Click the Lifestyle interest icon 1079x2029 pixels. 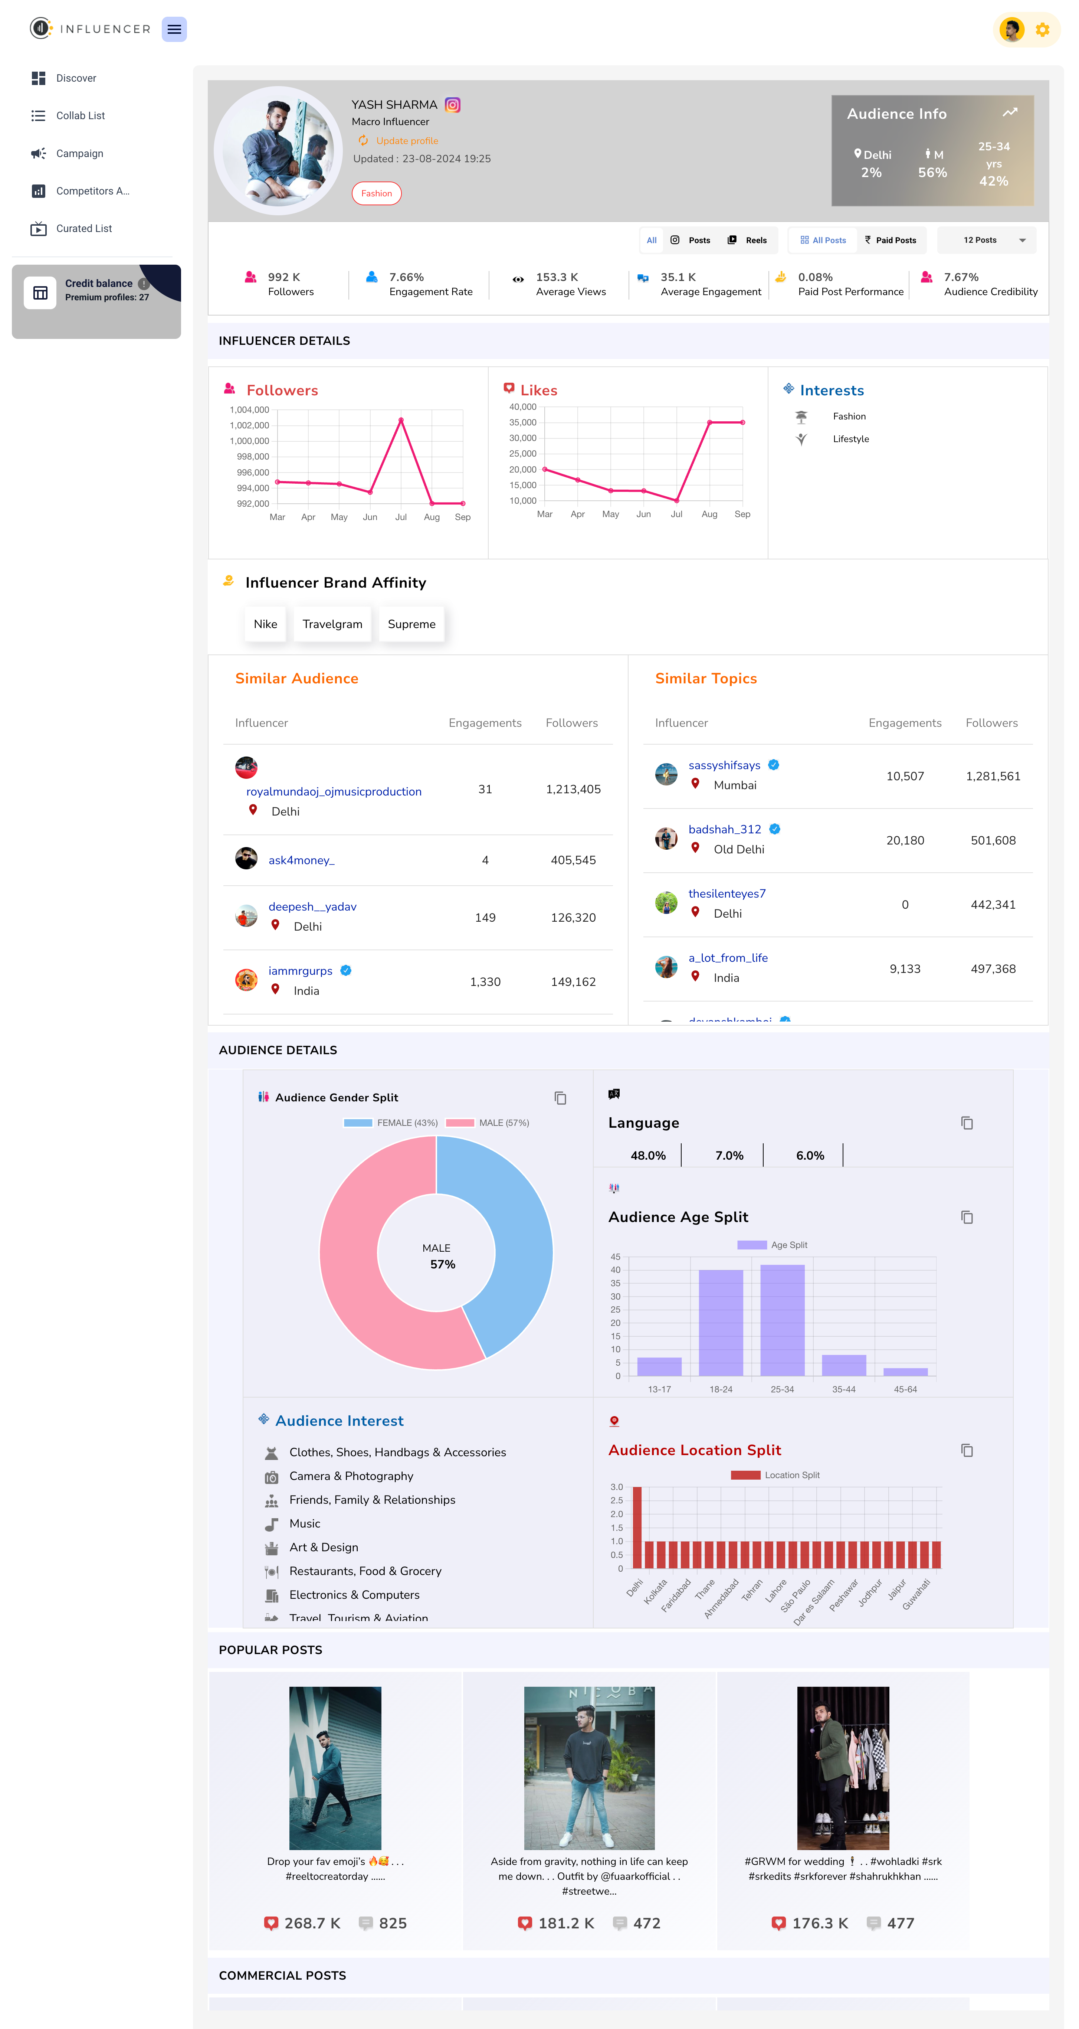801,440
